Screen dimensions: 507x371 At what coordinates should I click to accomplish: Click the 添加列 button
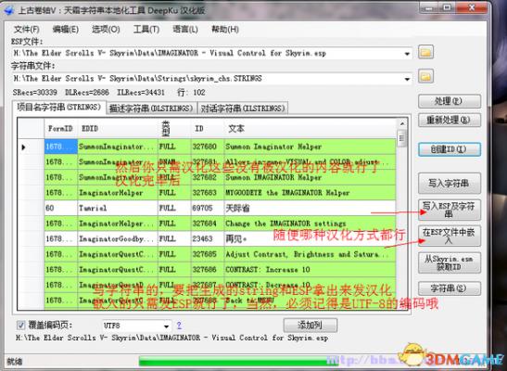(x=311, y=325)
